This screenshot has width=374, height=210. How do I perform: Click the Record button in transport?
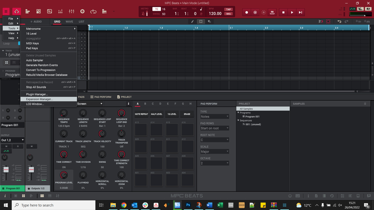[x=247, y=12]
